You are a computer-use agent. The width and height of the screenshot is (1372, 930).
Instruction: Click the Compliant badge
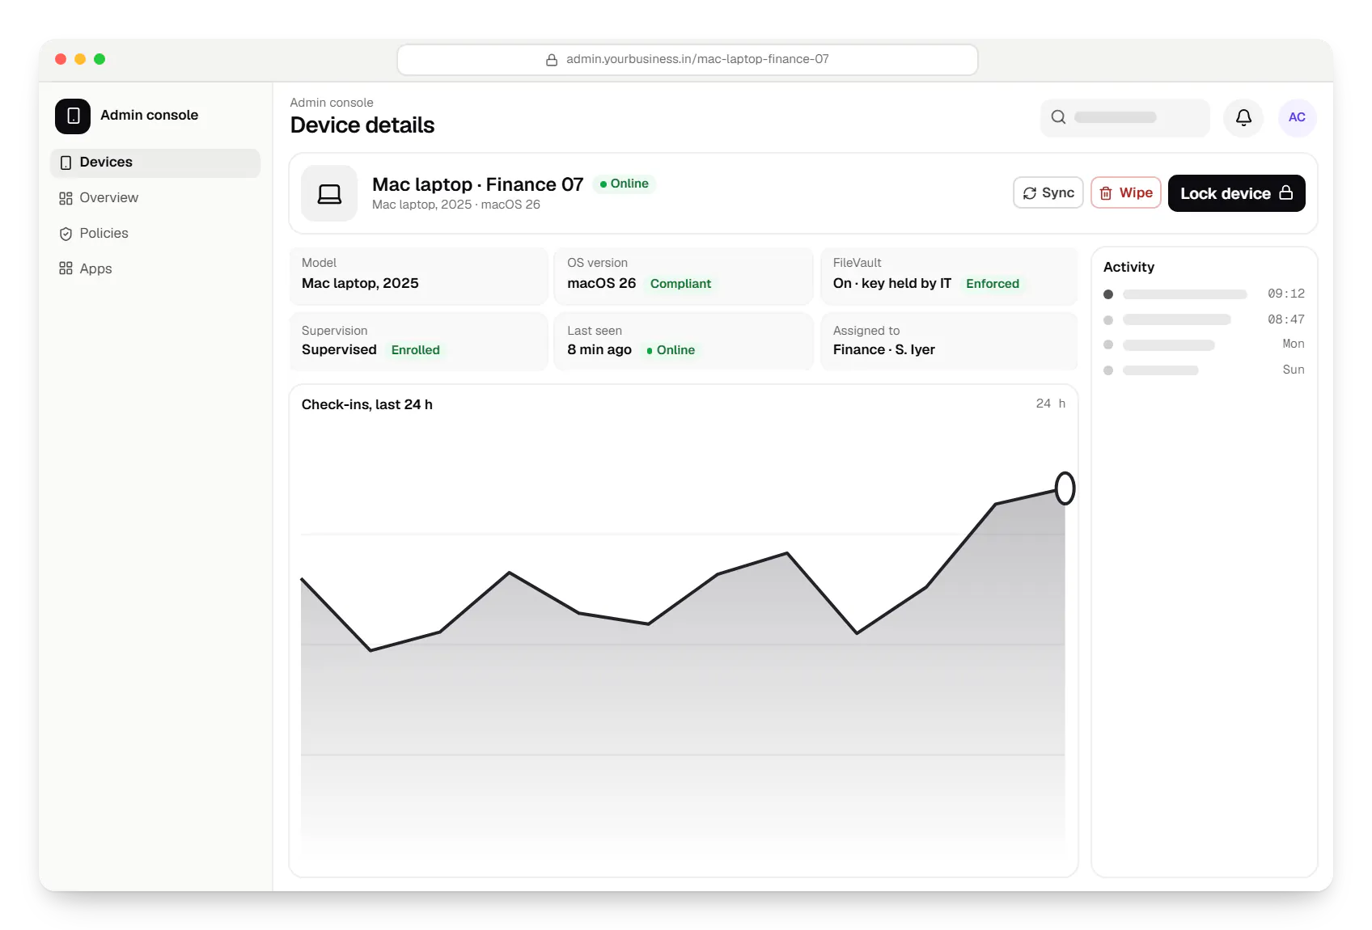click(x=680, y=284)
